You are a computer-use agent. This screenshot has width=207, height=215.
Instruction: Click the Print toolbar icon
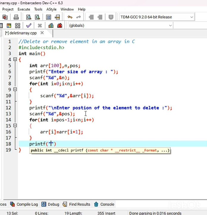point(16,17)
